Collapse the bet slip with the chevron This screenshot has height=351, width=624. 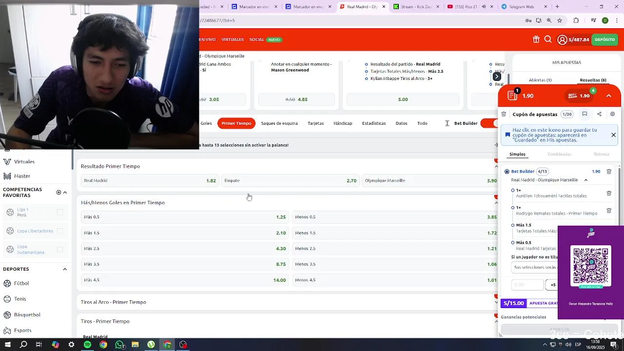pyautogui.click(x=609, y=96)
